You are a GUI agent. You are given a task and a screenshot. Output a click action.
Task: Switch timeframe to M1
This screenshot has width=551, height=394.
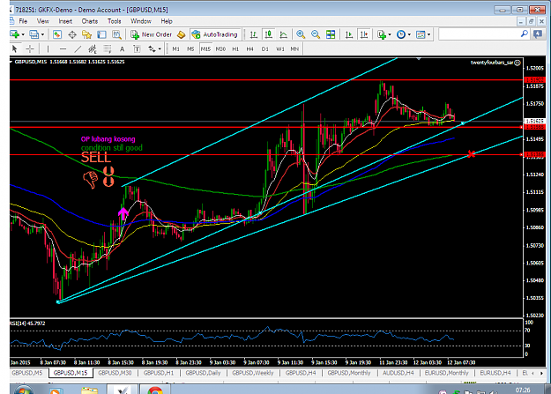click(x=175, y=48)
